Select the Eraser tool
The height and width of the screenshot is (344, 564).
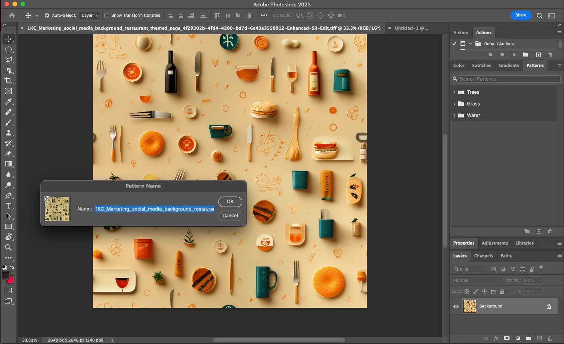[x=8, y=154]
